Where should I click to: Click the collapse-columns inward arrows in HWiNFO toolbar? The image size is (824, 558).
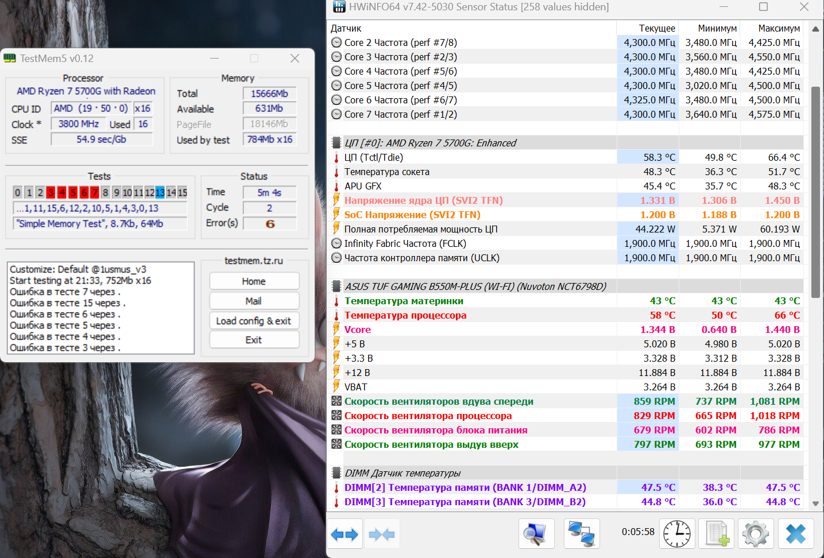(382, 534)
